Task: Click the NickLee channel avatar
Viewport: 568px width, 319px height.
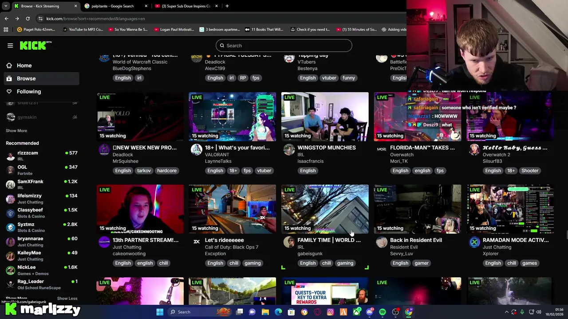Action: (10, 270)
